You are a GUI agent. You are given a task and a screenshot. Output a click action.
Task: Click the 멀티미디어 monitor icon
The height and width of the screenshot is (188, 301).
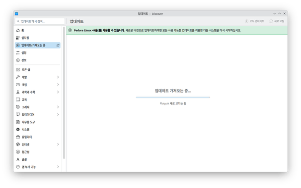coord(18,115)
